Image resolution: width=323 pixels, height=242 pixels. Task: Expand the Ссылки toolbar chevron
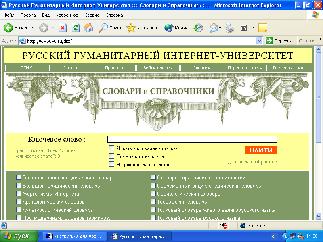[319, 39]
